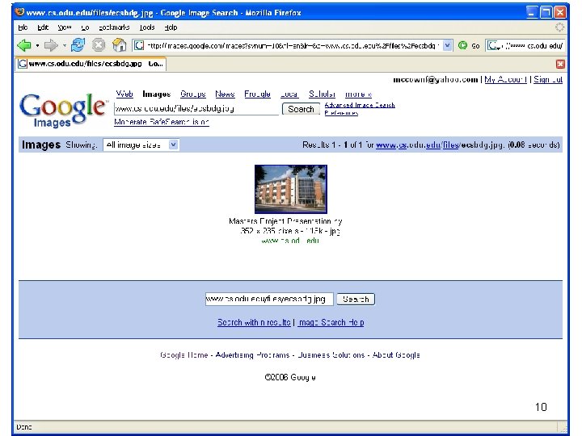Click the page favicon in the address bar
Screen dimensions: 582x436
[139, 45]
